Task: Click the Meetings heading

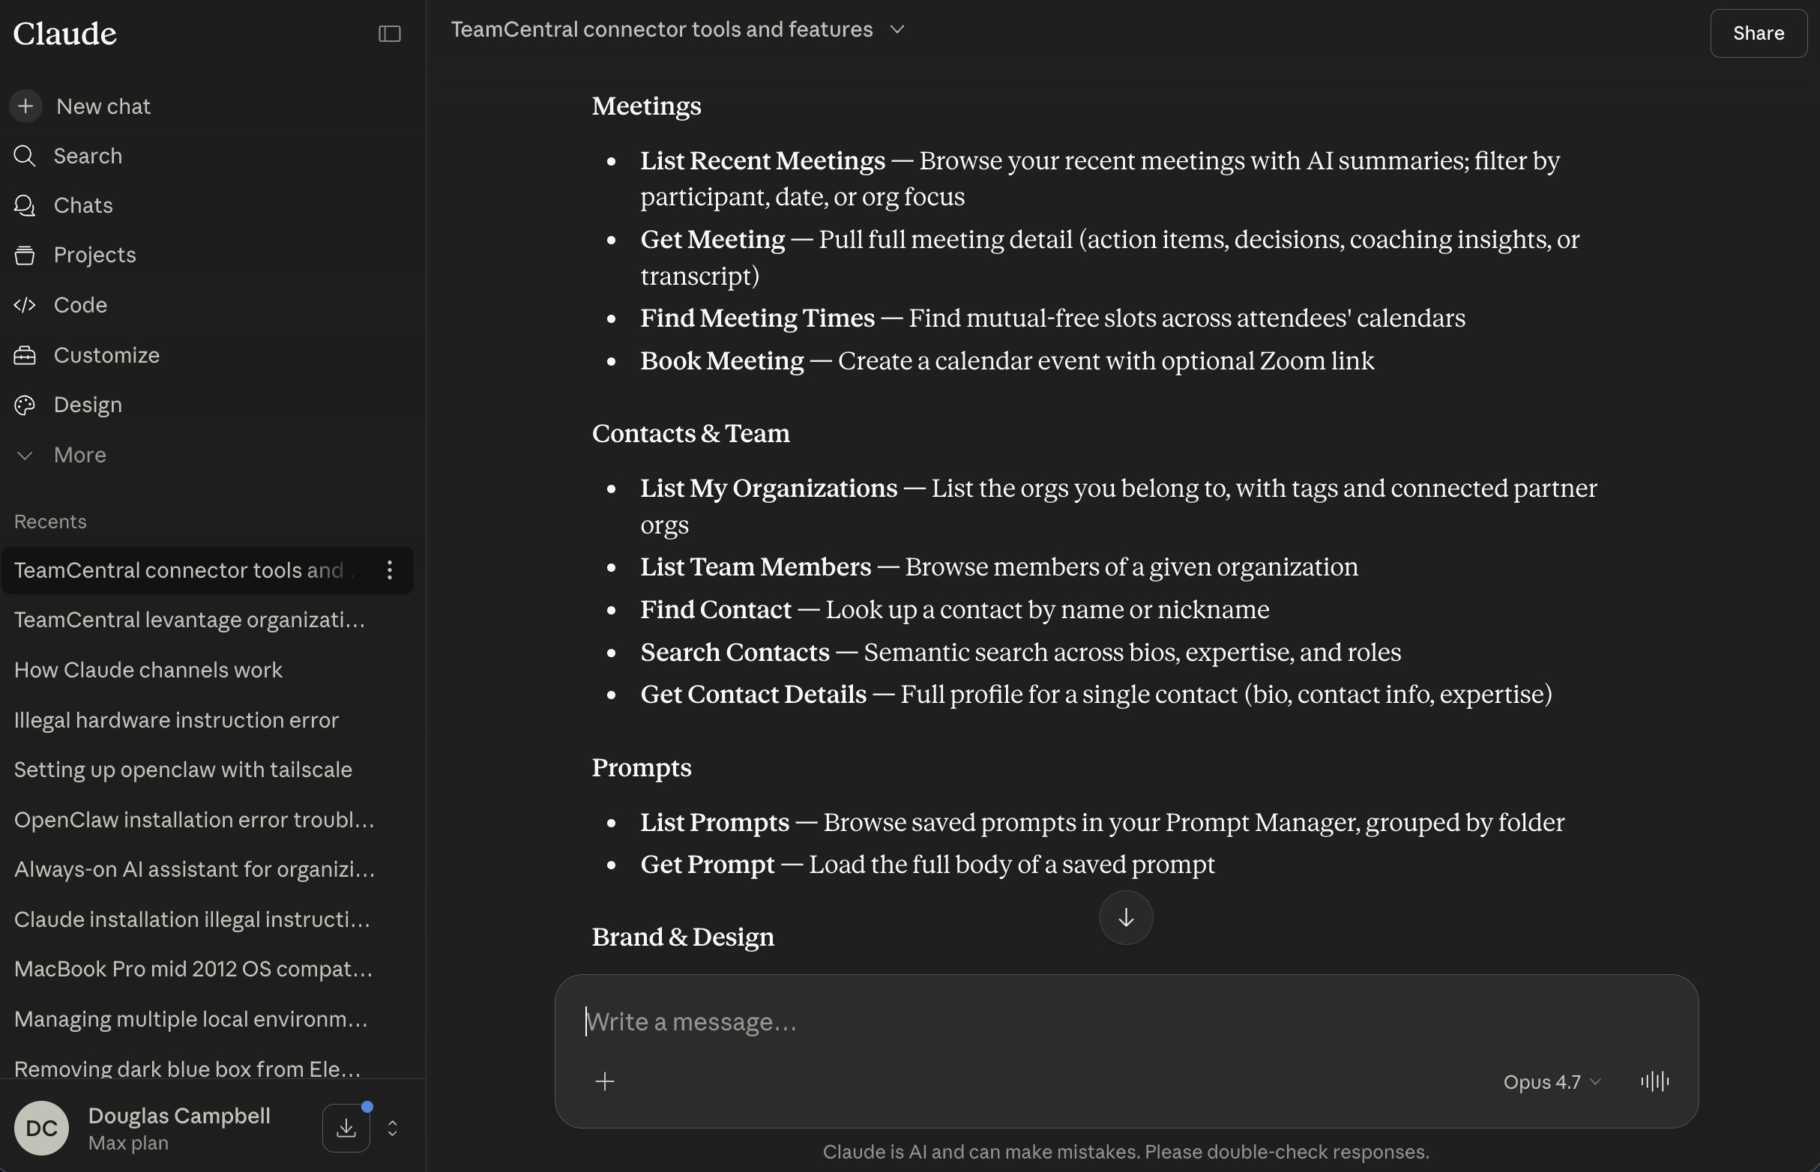Action: [646, 106]
